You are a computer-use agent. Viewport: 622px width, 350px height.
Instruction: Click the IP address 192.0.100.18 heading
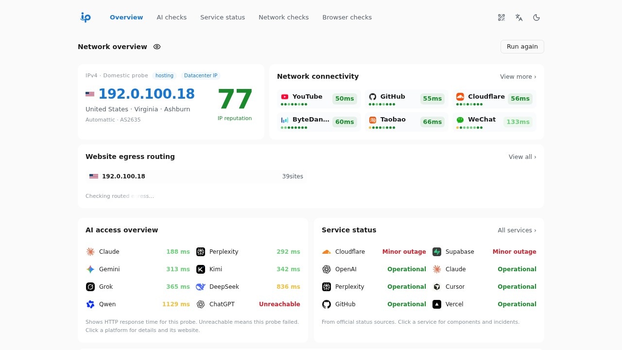(146, 94)
